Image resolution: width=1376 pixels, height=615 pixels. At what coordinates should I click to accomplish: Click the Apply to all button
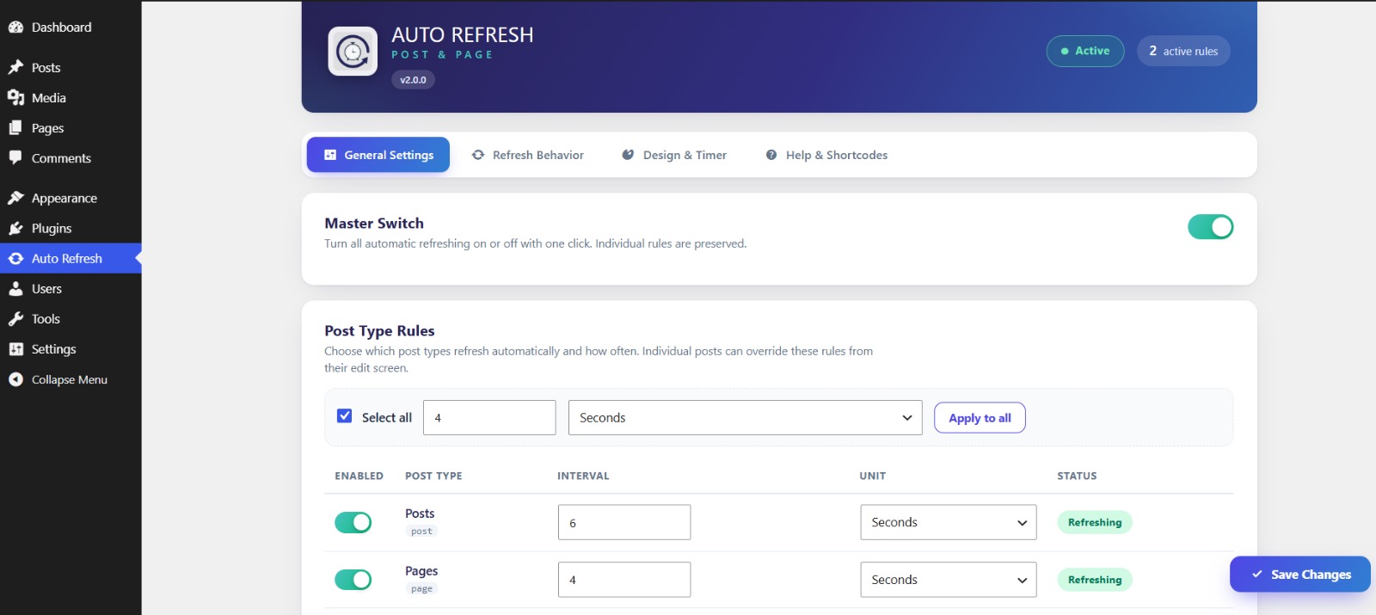tap(980, 417)
